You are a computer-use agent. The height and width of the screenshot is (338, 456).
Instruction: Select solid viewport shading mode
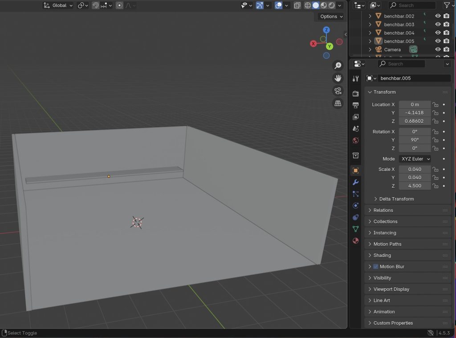(x=316, y=5)
